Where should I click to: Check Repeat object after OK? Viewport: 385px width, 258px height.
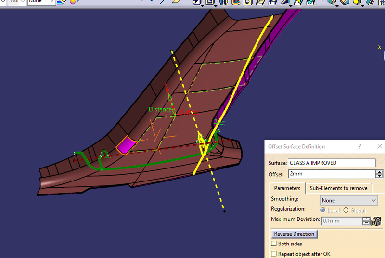tap(274, 254)
